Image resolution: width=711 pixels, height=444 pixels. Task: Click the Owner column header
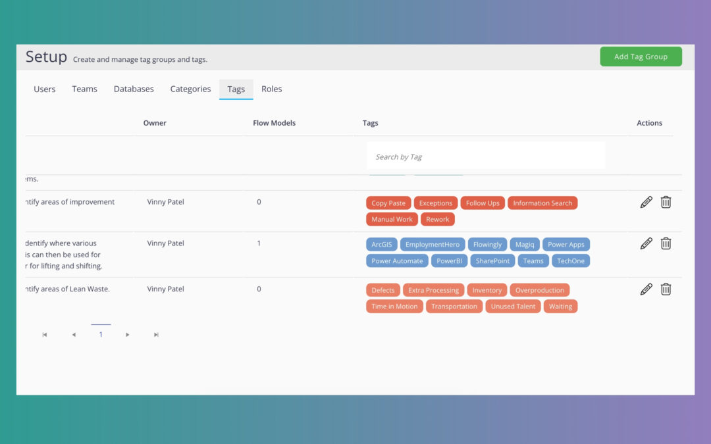[155, 123]
